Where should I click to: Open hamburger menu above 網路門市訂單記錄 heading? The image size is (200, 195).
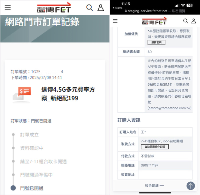click(x=8, y=8)
